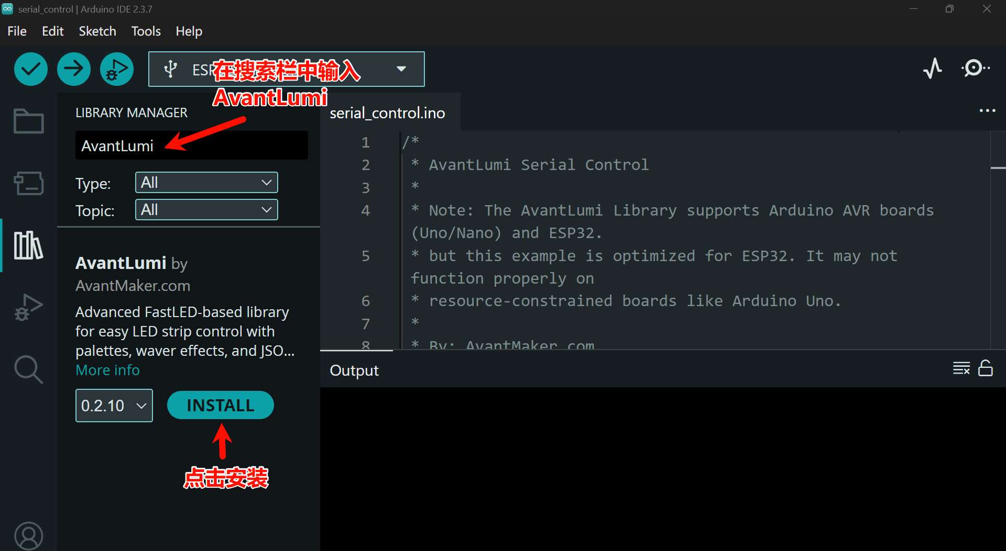This screenshot has width=1006, height=551.
Task: Toggle Output scroll lock
Action: [x=986, y=368]
